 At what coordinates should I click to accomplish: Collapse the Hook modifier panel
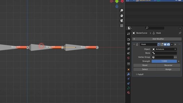point(134,44)
